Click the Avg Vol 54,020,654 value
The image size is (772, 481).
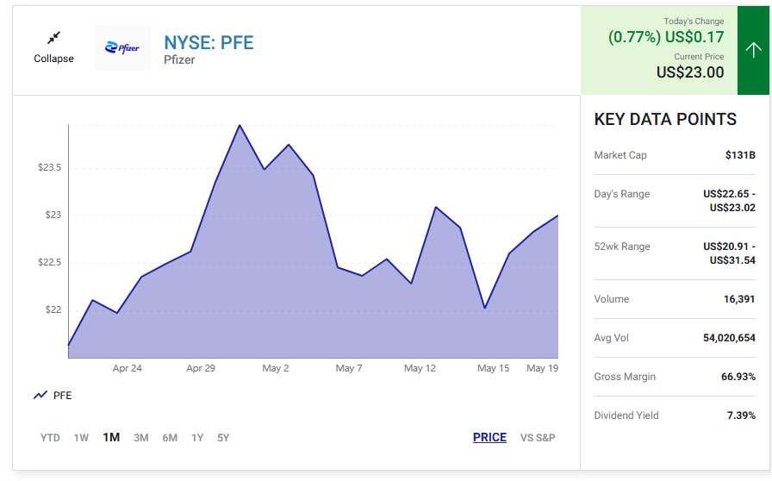point(729,338)
